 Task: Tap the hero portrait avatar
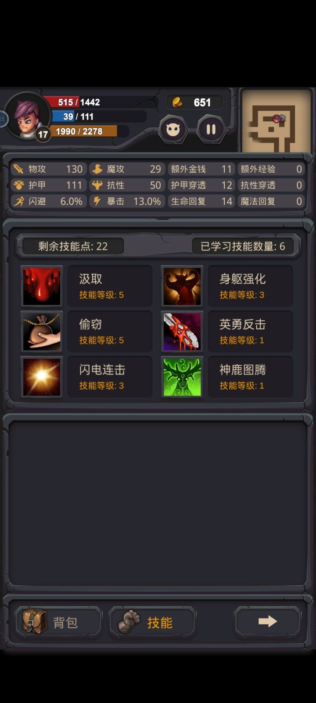click(28, 116)
